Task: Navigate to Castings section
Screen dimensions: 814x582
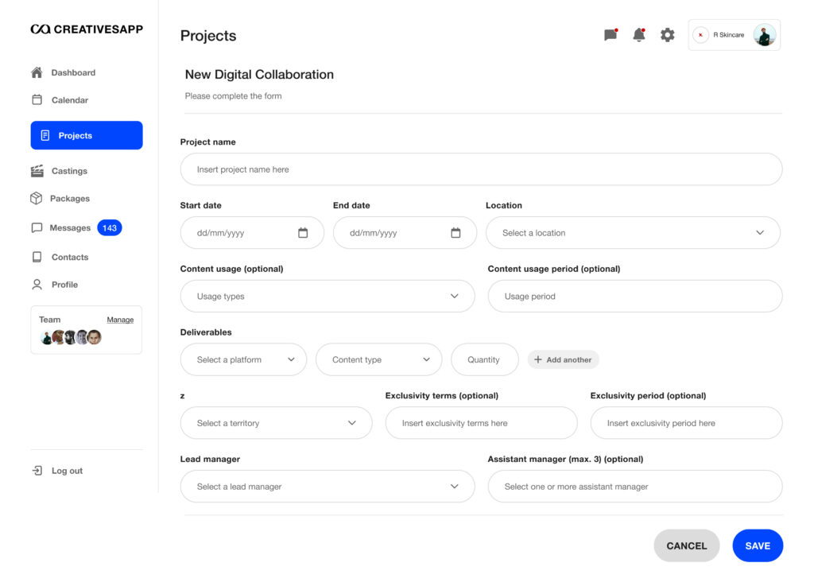Action: pos(69,171)
